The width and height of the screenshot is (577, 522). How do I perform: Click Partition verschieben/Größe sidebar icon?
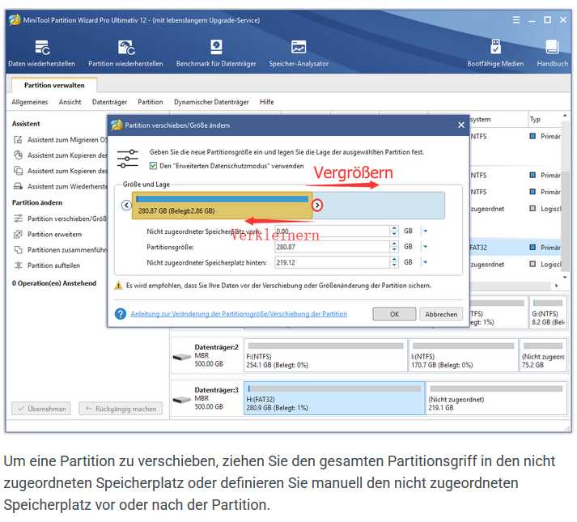pyautogui.click(x=18, y=219)
